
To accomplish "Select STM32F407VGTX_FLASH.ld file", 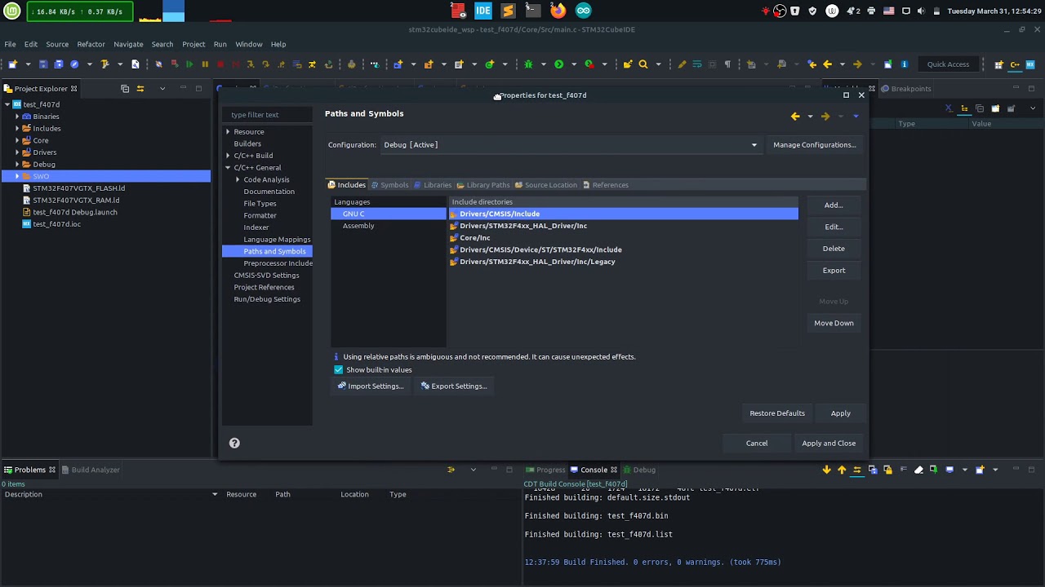I will pyautogui.click(x=78, y=188).
